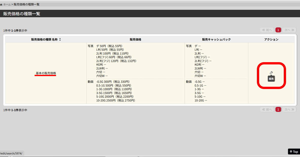The height and width of the screenshot is (157, 300).
Task: Click the 動画 label in the 販売価格 cell
Action: [91, 82]
